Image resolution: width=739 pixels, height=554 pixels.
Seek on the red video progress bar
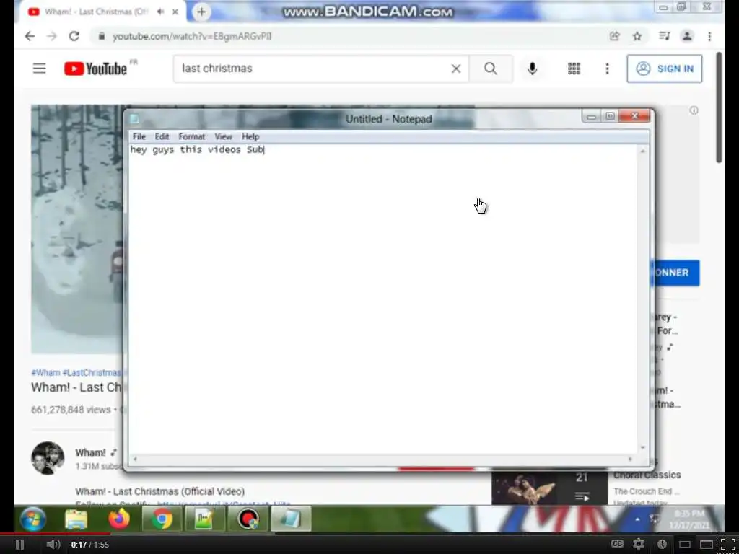tap(56, 534)
